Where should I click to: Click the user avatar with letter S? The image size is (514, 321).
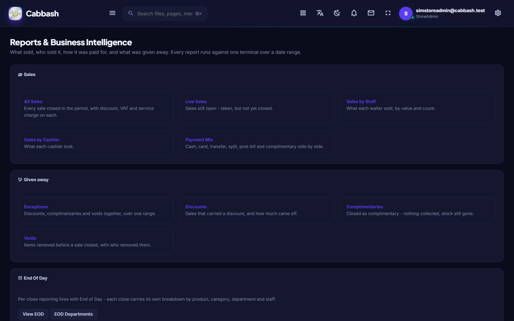click(406, 14)
